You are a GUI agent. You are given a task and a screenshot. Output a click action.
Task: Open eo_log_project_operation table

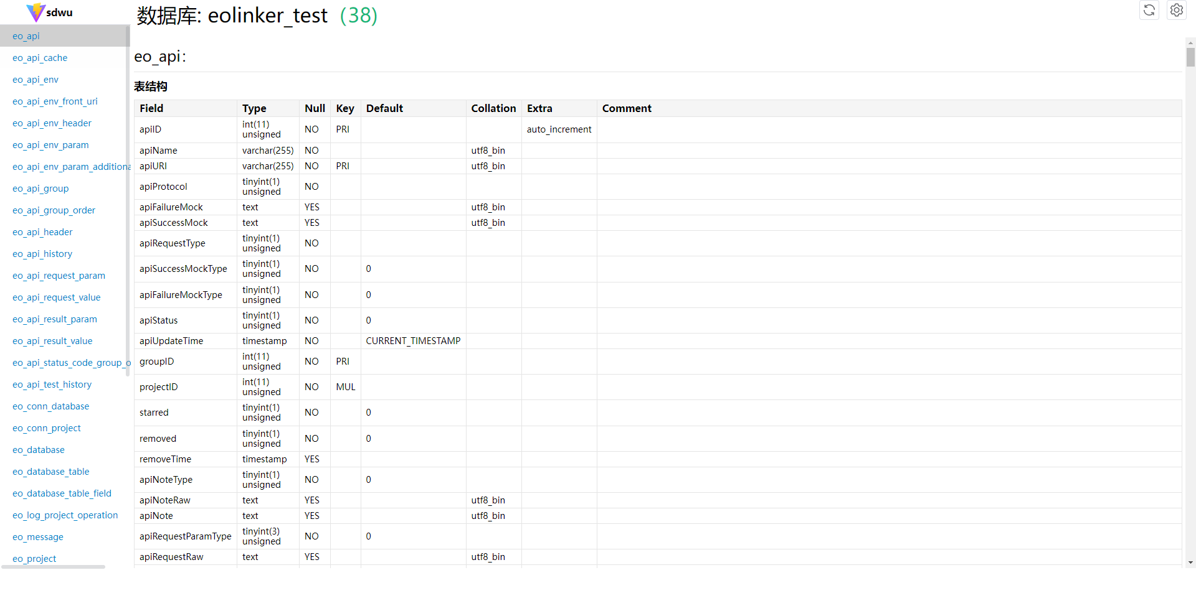coord(65,515)
